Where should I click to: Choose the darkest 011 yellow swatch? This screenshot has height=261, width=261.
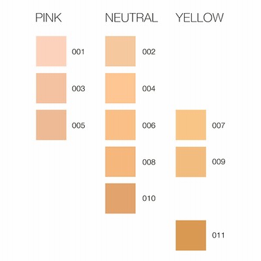click(191, 236)
